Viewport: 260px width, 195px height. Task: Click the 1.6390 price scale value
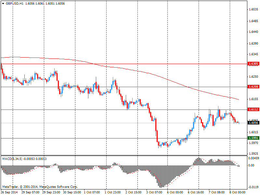254,44
